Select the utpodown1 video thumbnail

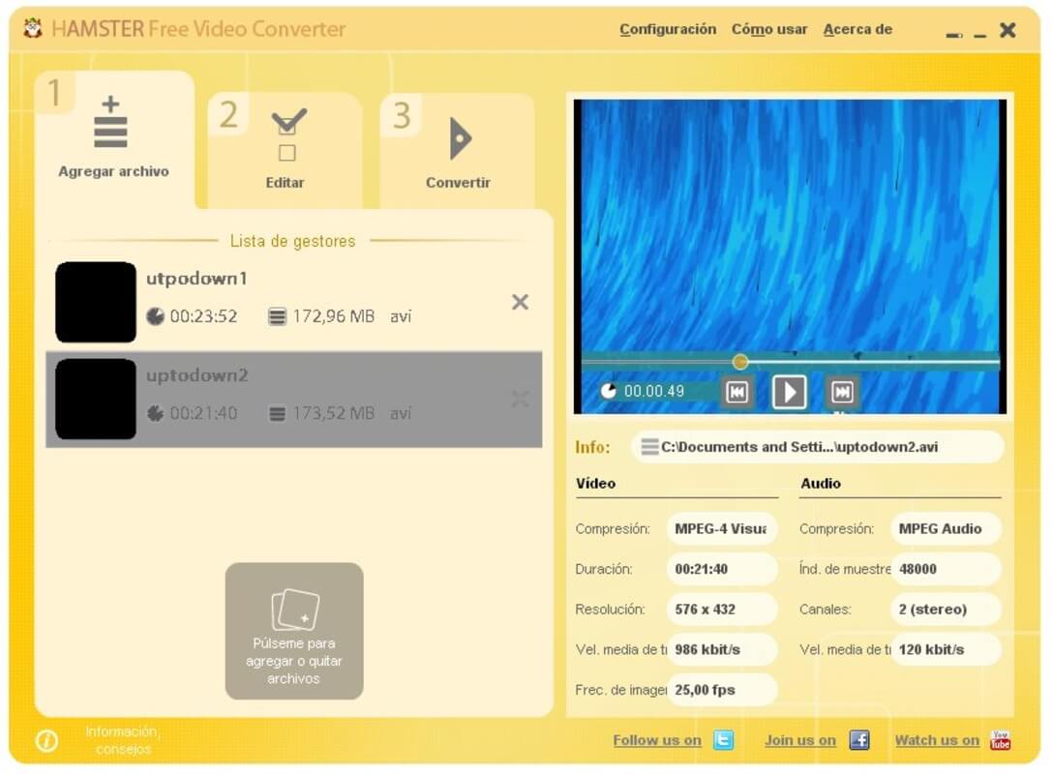(95, 302)
